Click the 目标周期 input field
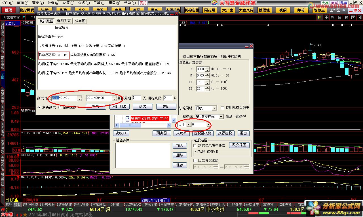The width and height of the screenshot is (363, 217). click(x=136, y=98)
